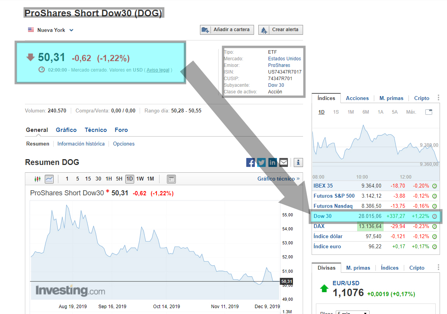This screenshot has width=447, height=314.
Task: Open the Acciones tab in the sidebar
Action: pos(357,98)
